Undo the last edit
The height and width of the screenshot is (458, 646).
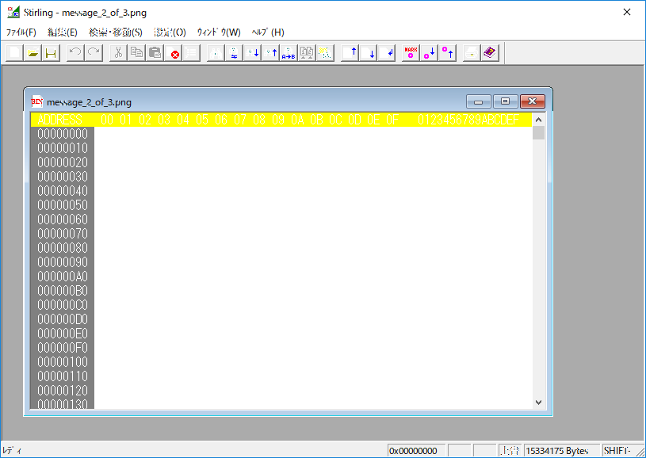[75, 53]
